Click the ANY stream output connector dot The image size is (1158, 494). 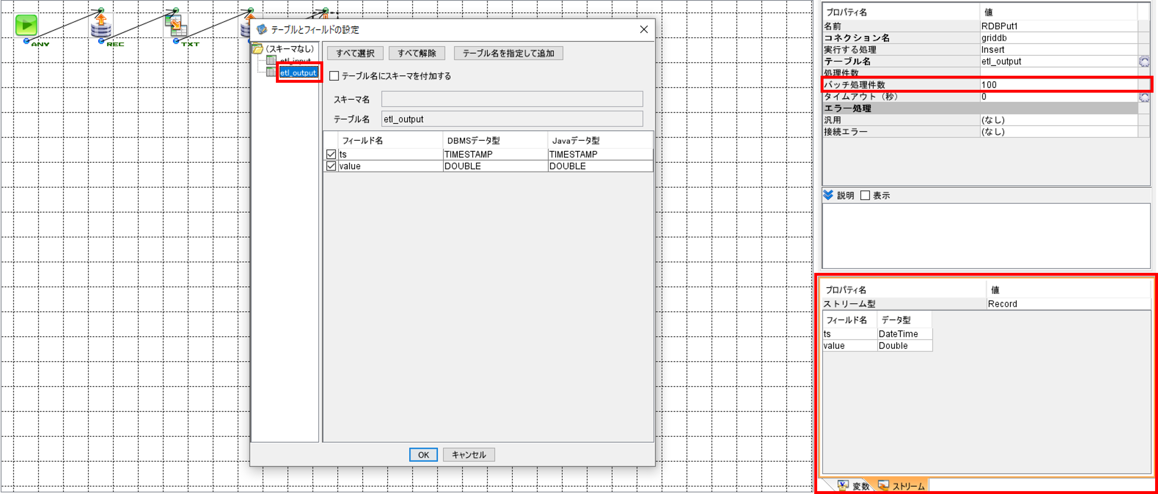26,41
